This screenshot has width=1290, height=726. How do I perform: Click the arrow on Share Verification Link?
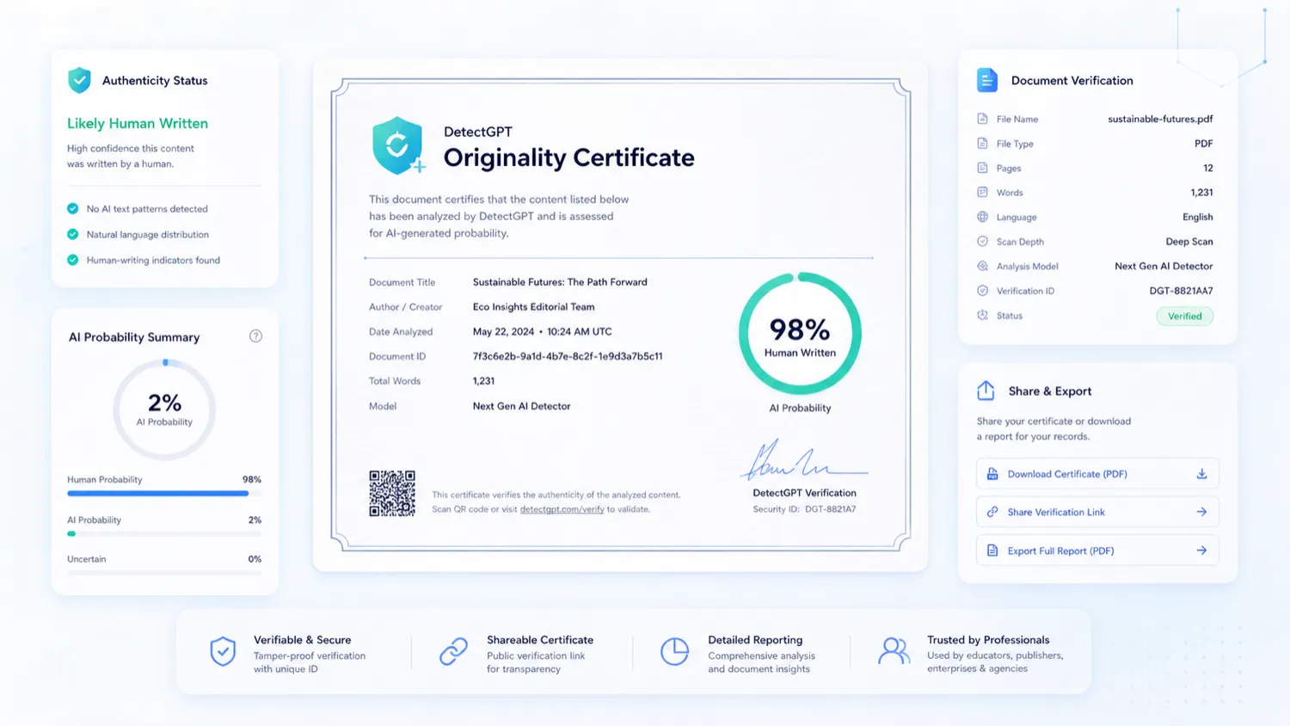click(x=1201, y=512)
